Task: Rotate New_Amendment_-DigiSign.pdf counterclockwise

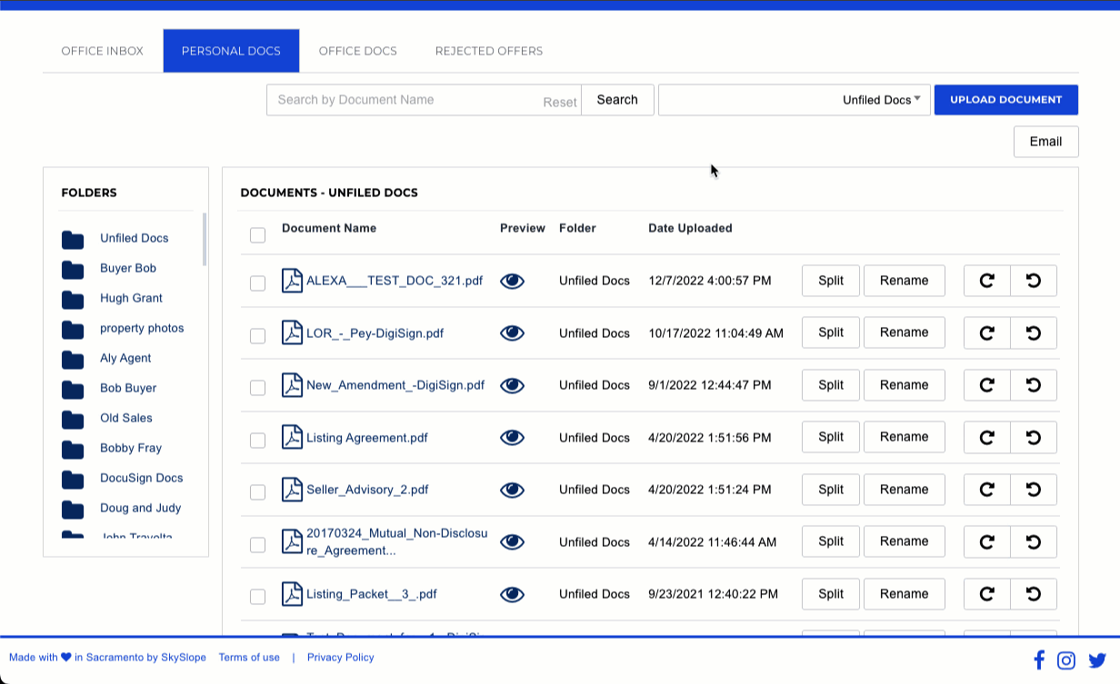Action: click(1034, 385)
